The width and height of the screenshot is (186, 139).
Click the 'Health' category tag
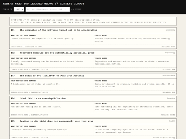[x=172, y=121]
